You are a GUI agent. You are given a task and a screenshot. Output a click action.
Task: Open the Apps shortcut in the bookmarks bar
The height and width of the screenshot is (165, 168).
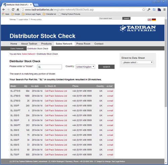coord(6,14)
